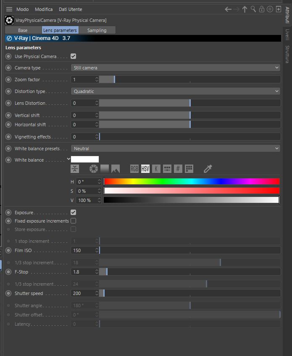Image resolution: width=292 pixels, height=356 pixels.
Task: Uncheck Use Physical Camera checkbox
Action: pos(73,56)
